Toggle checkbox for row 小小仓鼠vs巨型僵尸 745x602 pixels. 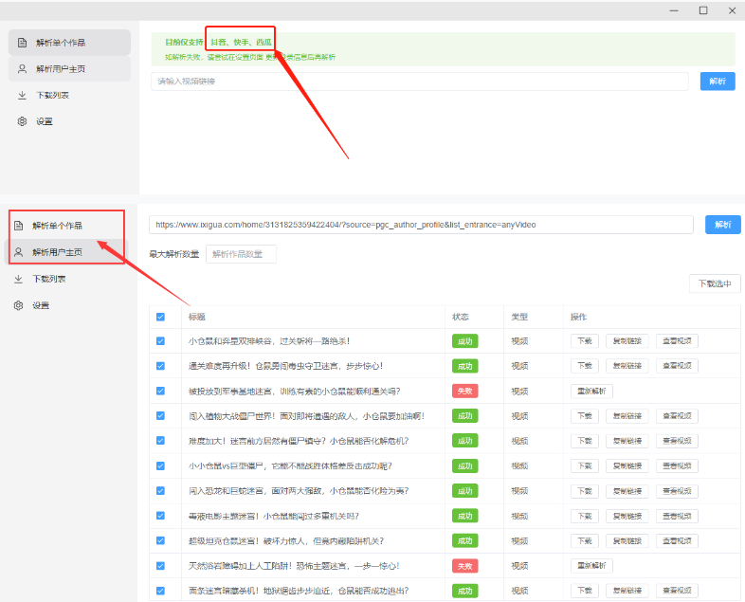point(160,466)
